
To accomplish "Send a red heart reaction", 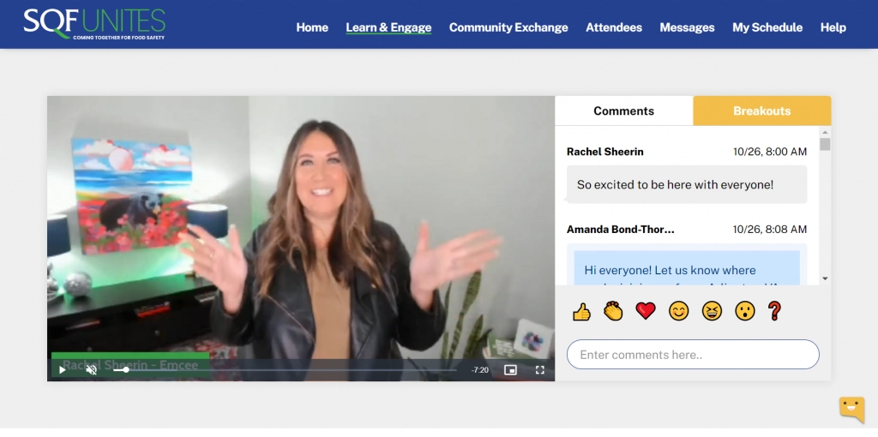I will point(646,311).
